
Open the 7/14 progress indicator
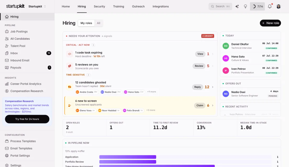tap(257, 7)
